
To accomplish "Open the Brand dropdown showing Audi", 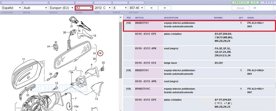I will (x=36, y=8).
